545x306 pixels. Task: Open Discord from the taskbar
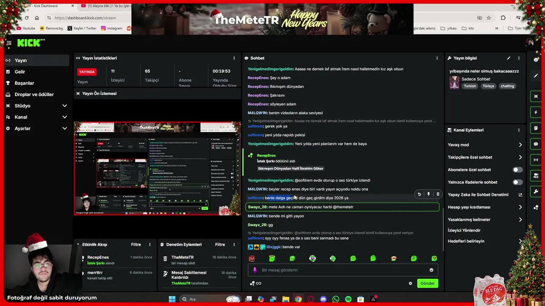[323, 299]
